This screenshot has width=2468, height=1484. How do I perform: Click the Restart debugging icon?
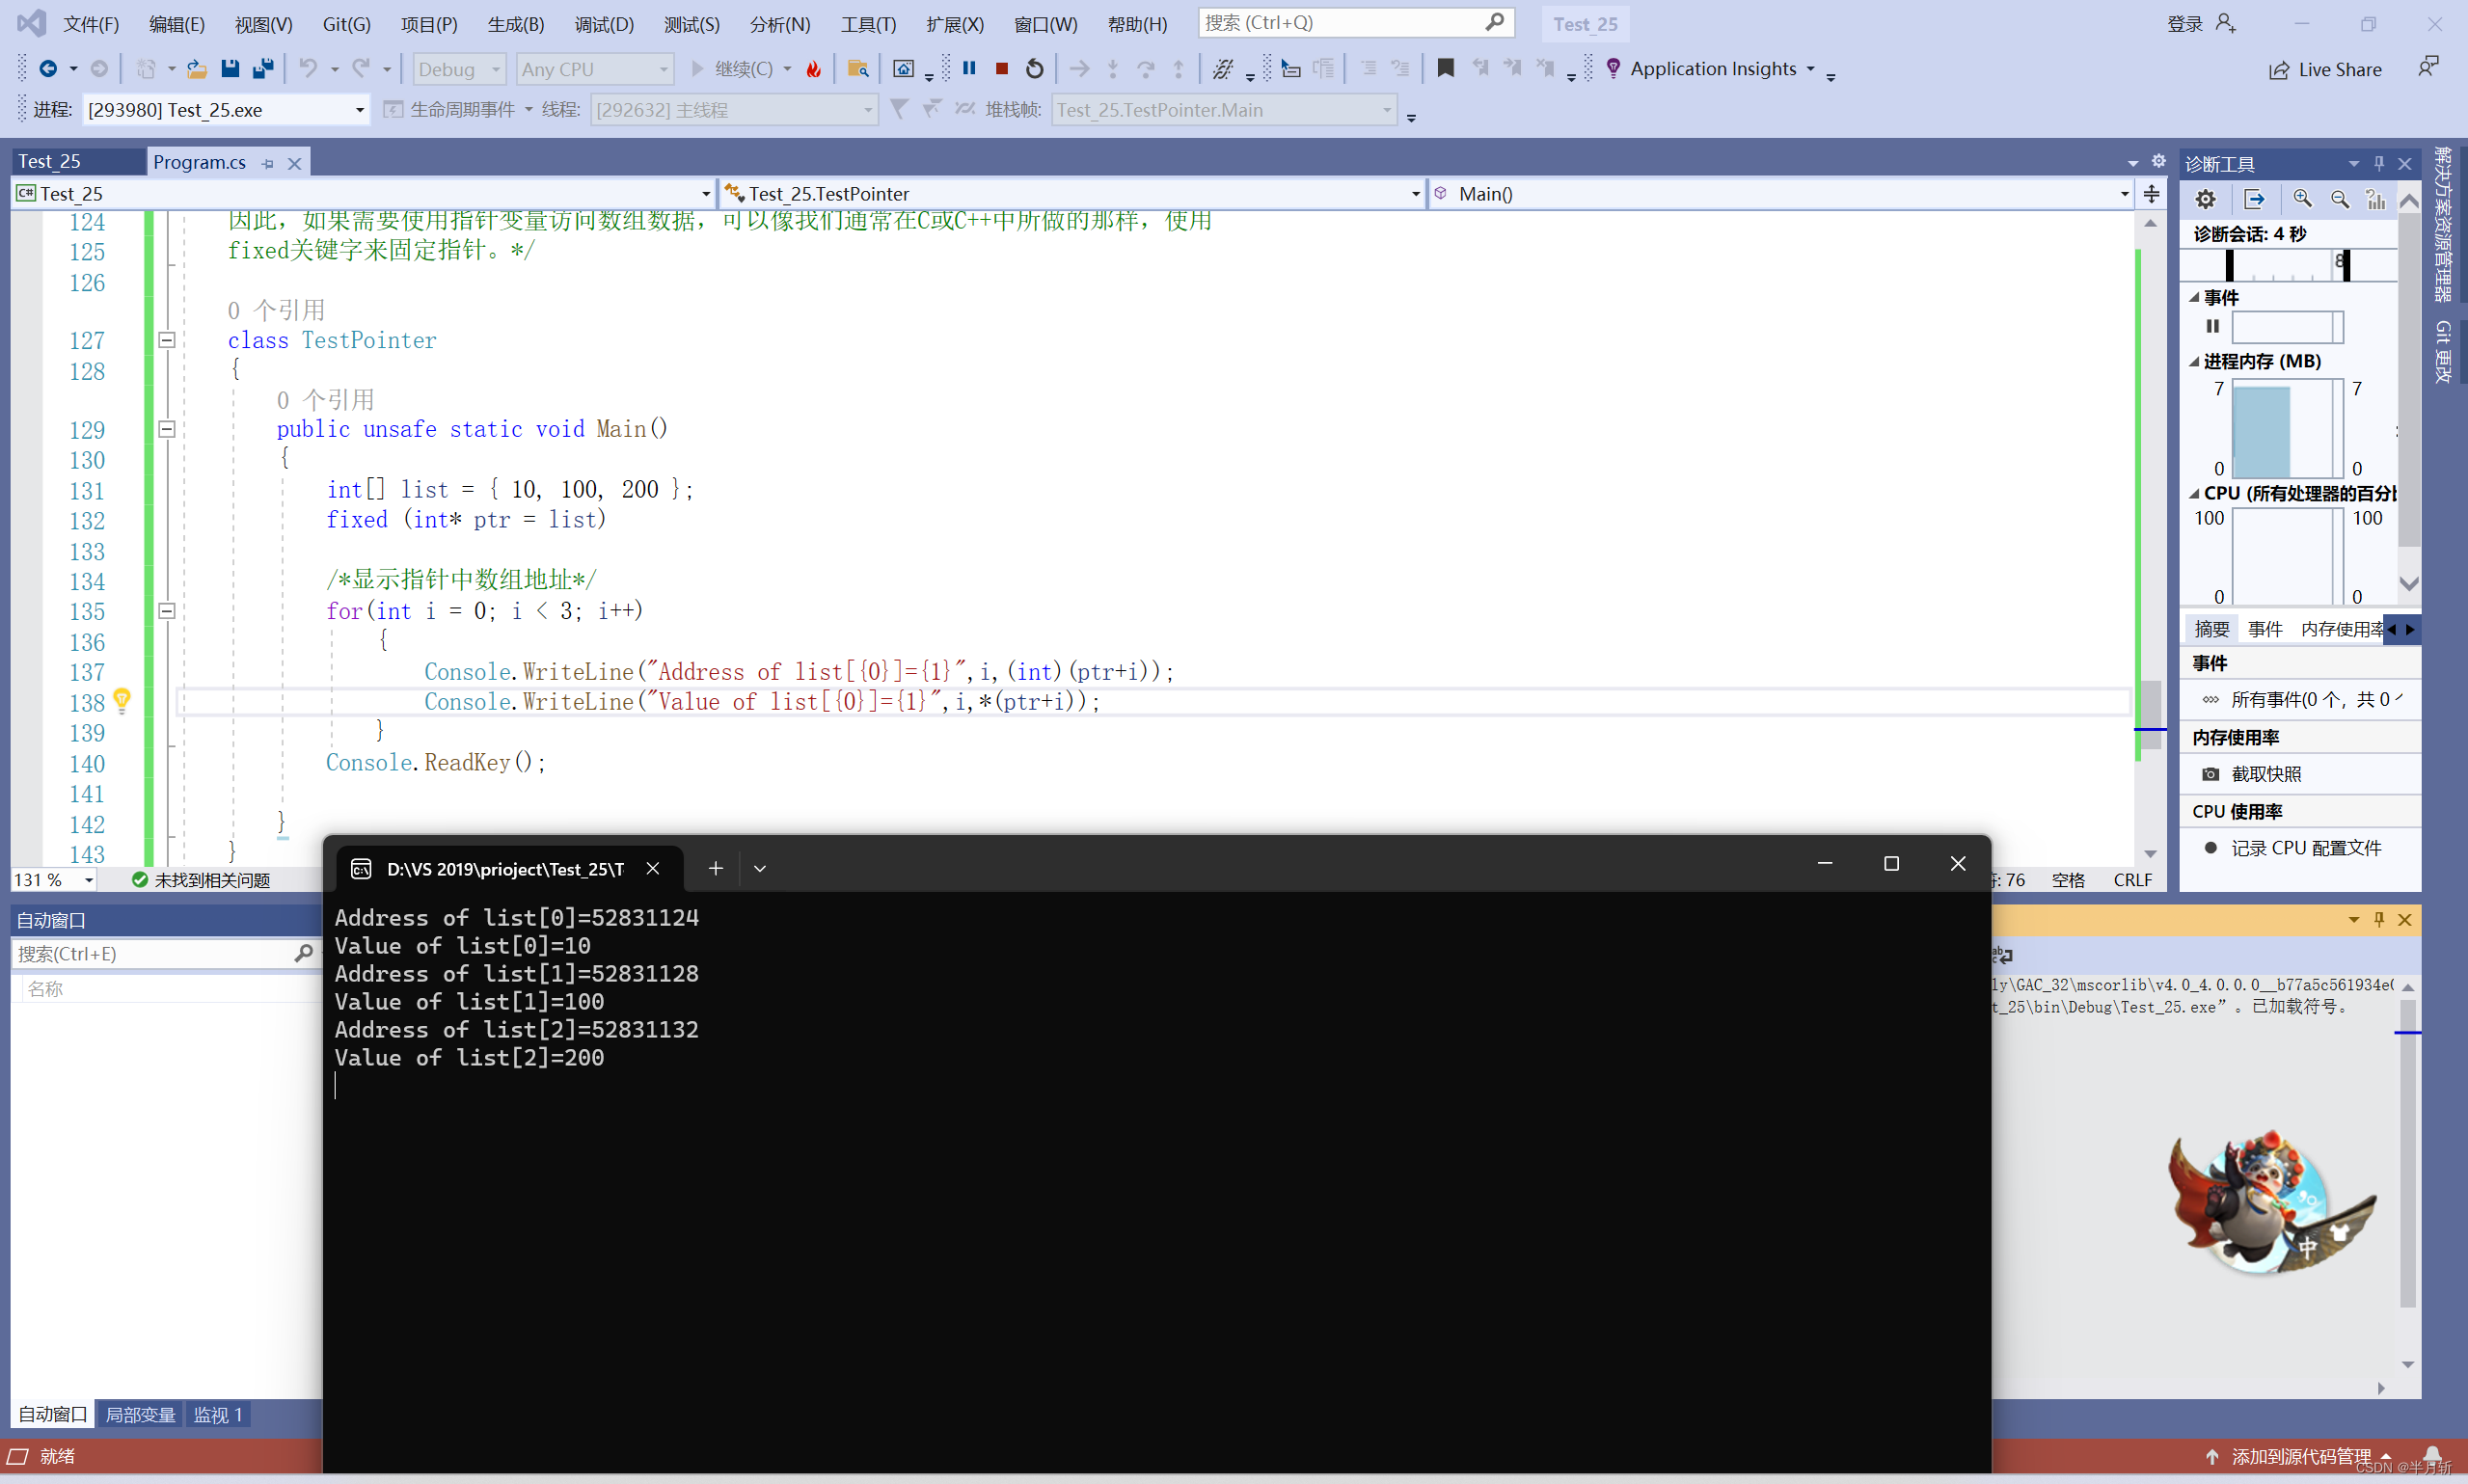click(x=1031, y=67)
